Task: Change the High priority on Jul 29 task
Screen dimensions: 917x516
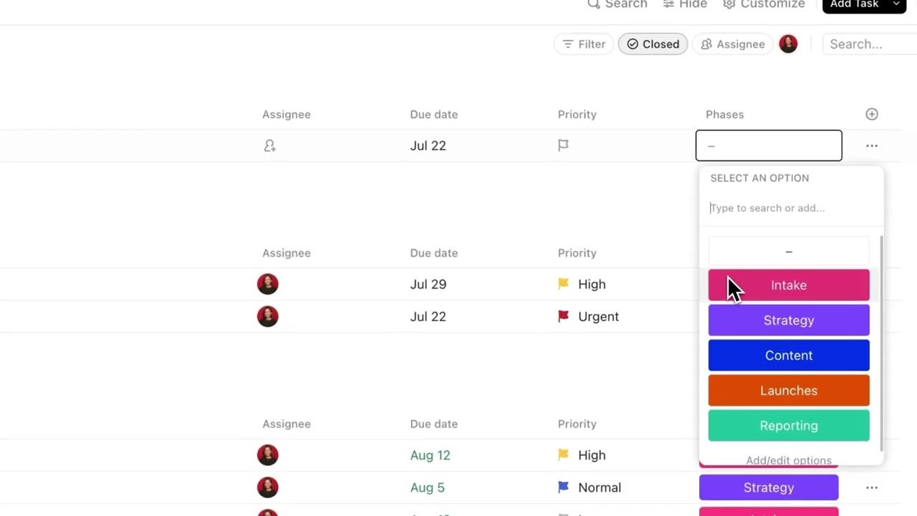Action: 582,285
